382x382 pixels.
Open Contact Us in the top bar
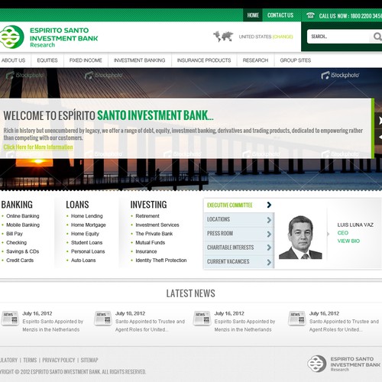[280, 15]
